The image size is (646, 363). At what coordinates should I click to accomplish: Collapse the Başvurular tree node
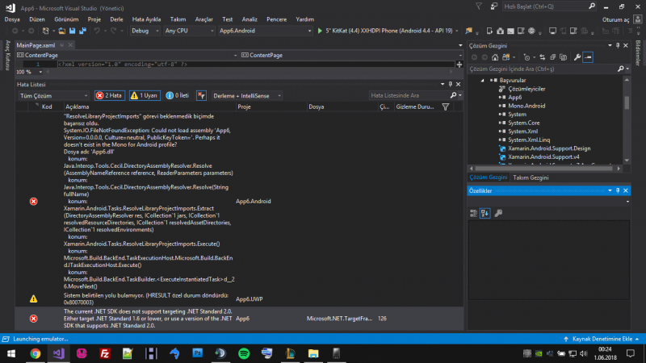482,81
